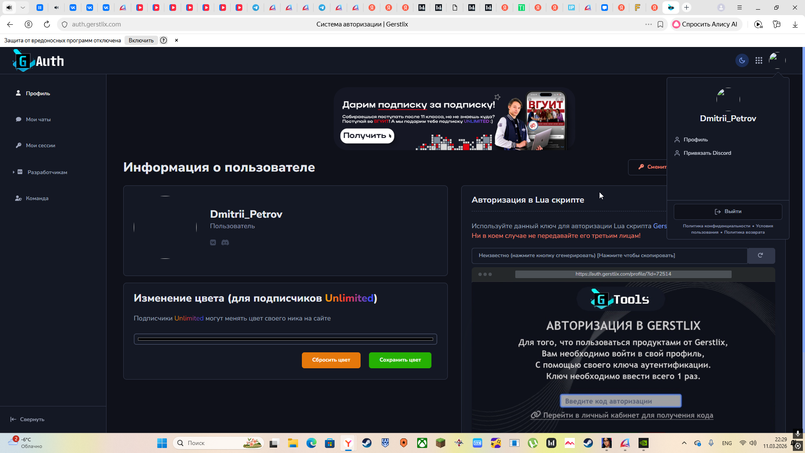Click Сбросить цвет orange button
Screen dimensions: 805x453
tap(331, 360)
